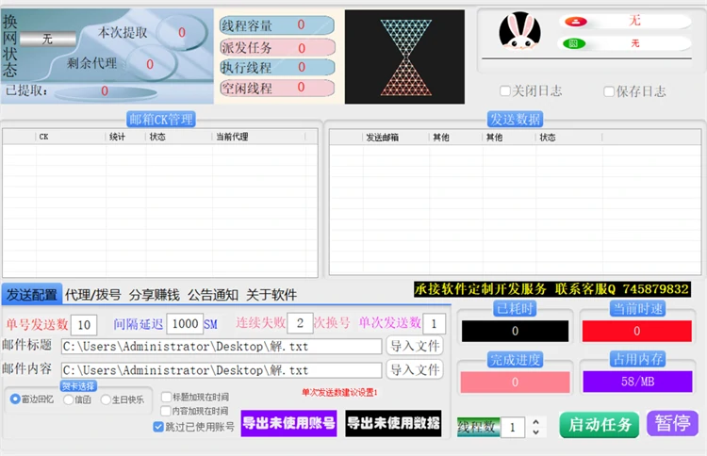Uncheck 跳过已使用账号 checkbox
This screenshot has height=456, width=707.
[158, 427]
